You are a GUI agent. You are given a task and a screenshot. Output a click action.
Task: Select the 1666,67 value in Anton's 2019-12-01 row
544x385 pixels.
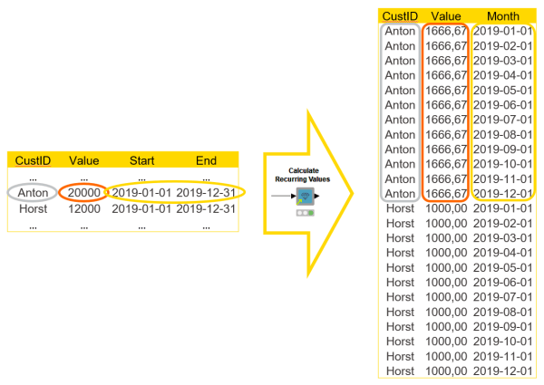pyautogui.click(x=446, y=194)
